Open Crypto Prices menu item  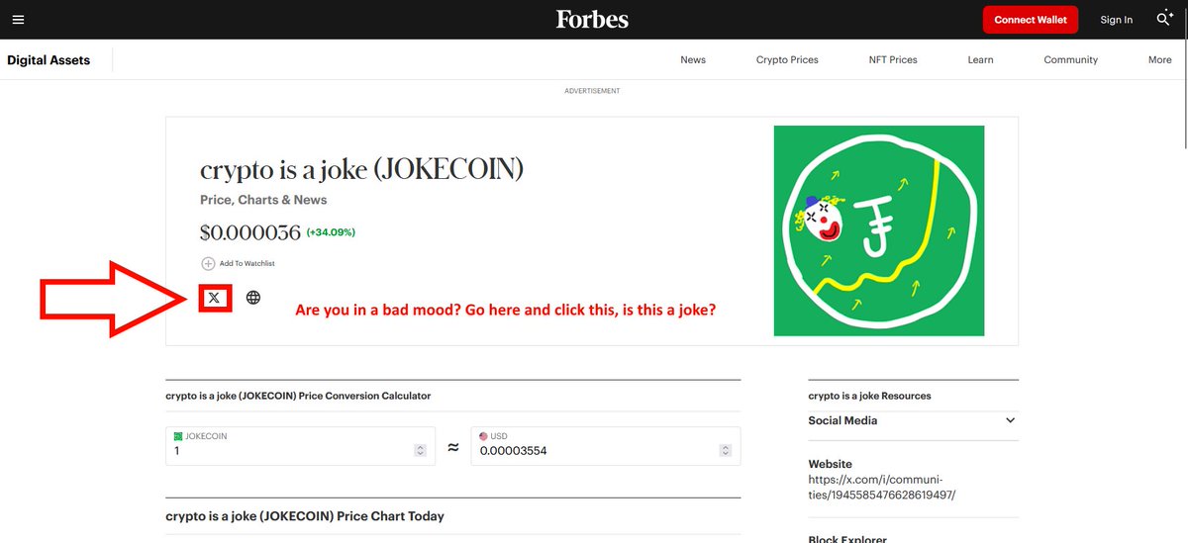click(787, 60)
